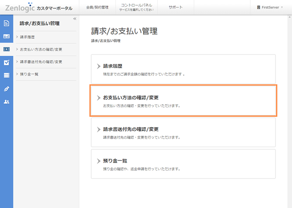292x208 pixels.
Task: Click the pen tool icon in sidebar
Action: coord(6,89)
